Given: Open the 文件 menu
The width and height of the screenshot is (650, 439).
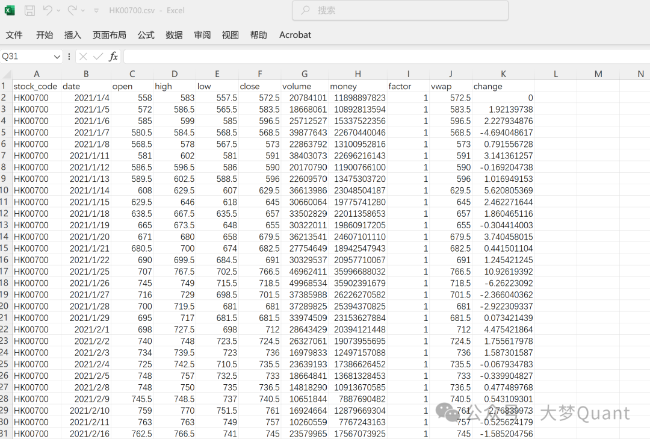Looking at the screenshot, I should point(14,36).
